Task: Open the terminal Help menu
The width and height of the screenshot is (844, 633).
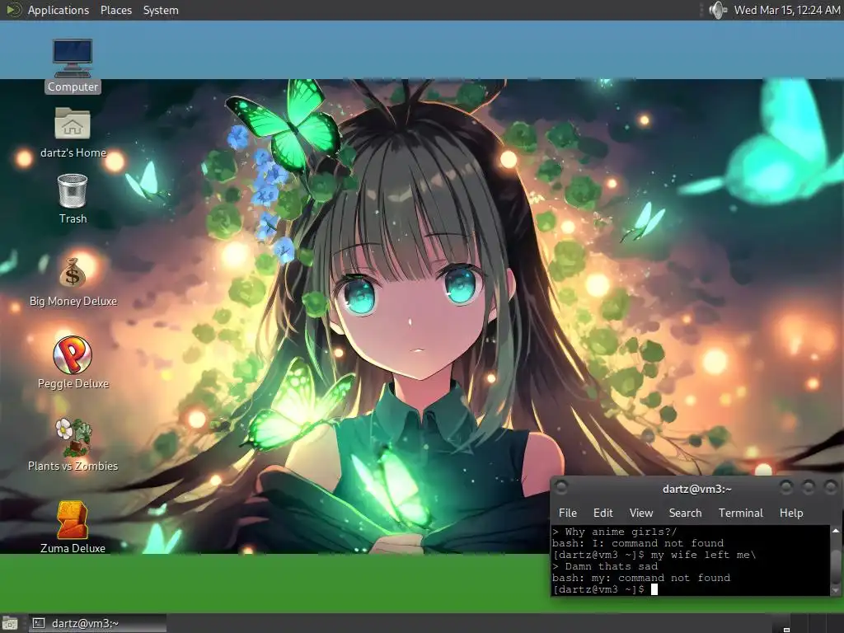Action: [791, 513]
